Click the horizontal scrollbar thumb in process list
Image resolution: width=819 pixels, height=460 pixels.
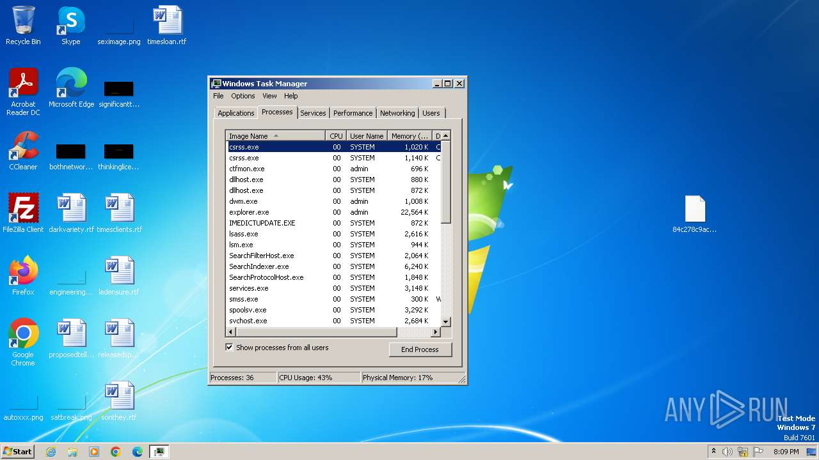[317, 332]
